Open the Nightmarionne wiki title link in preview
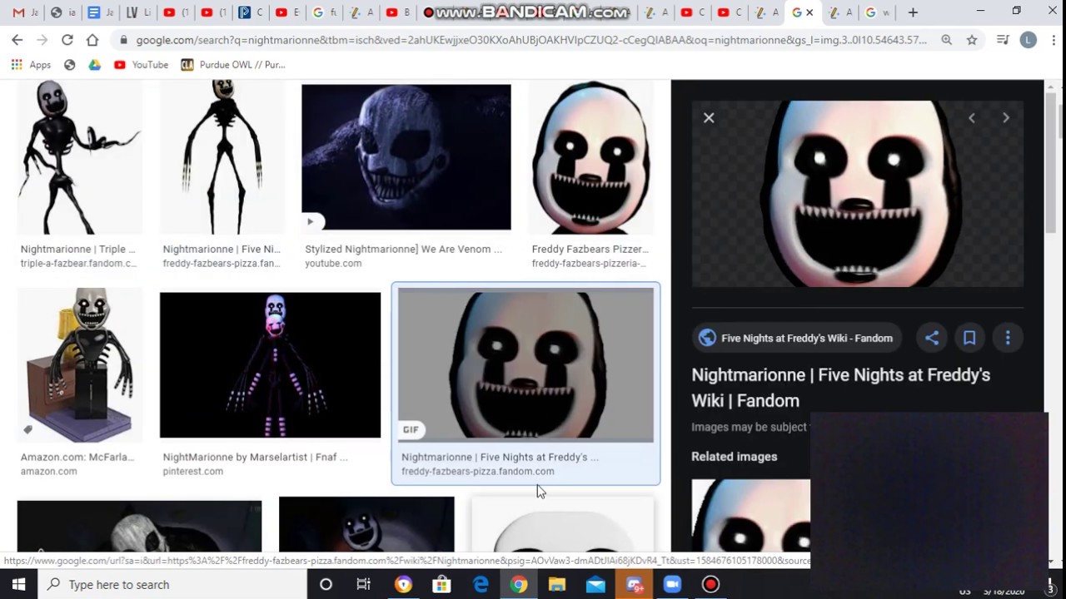This screenshot has height=599, width=1066. pos(840,388)
